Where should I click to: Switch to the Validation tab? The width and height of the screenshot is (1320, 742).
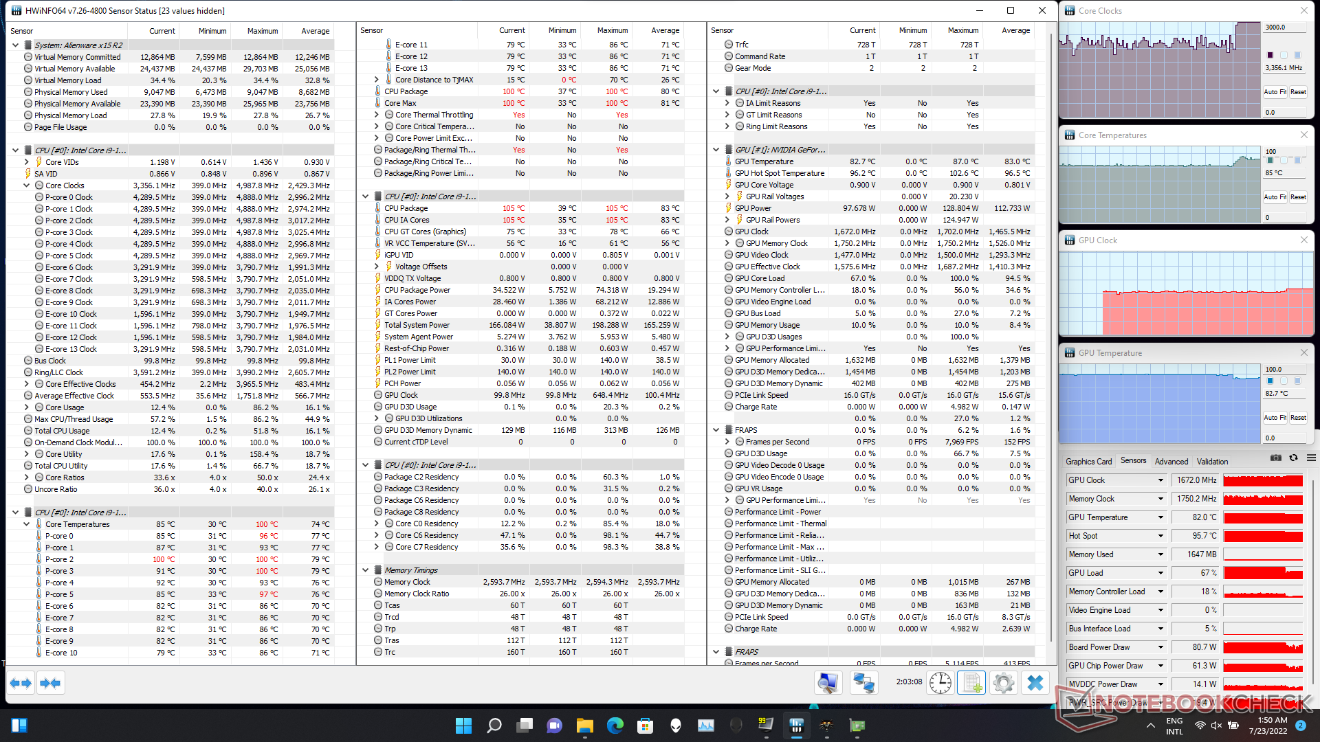click(x=1212, y=462)
